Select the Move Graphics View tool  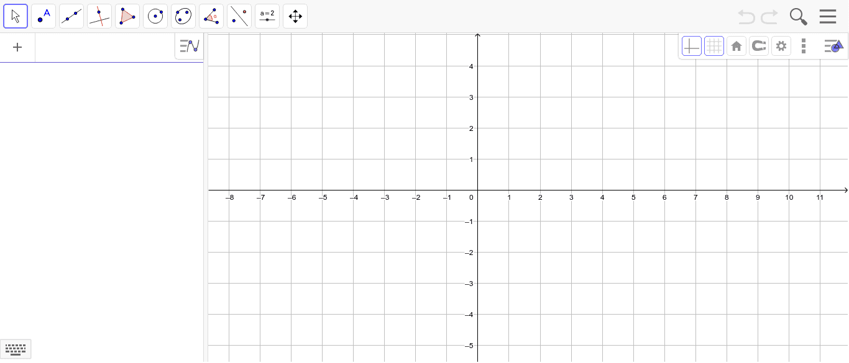[295, 16]
